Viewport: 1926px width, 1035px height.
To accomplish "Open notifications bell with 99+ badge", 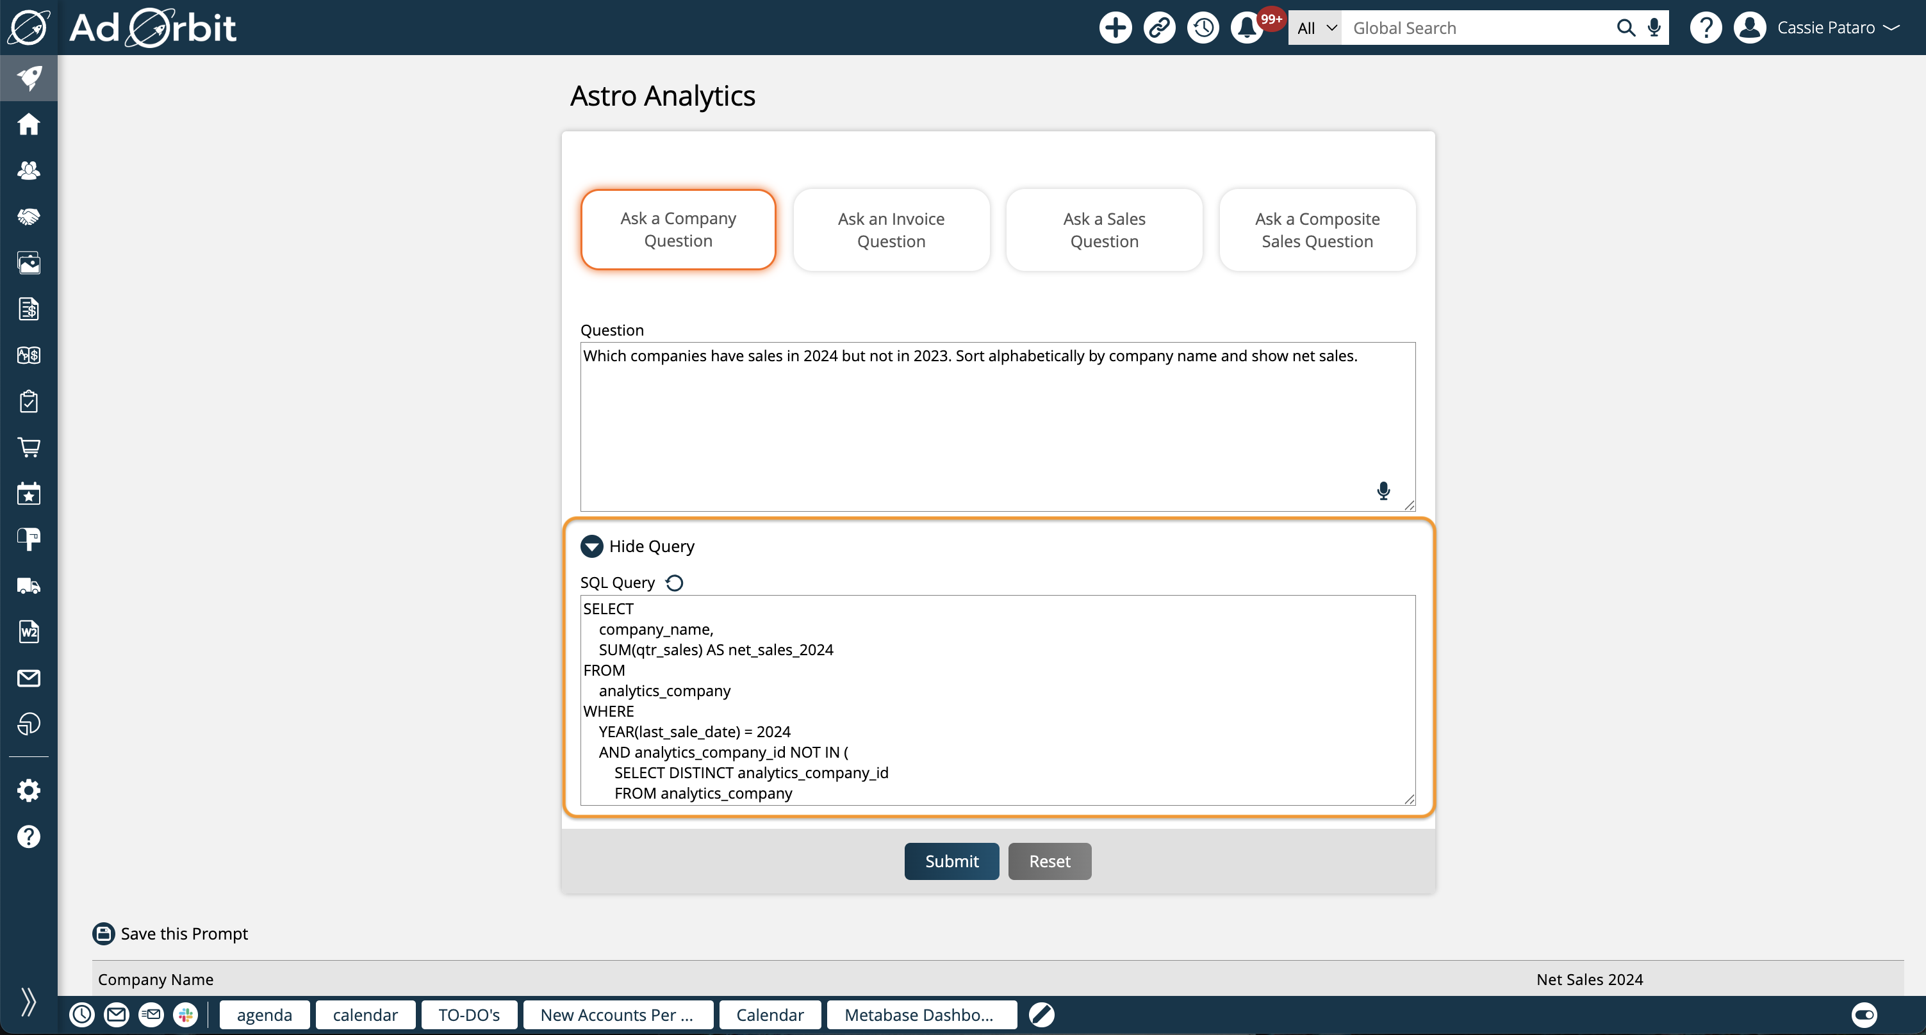I will point(1247,28).
